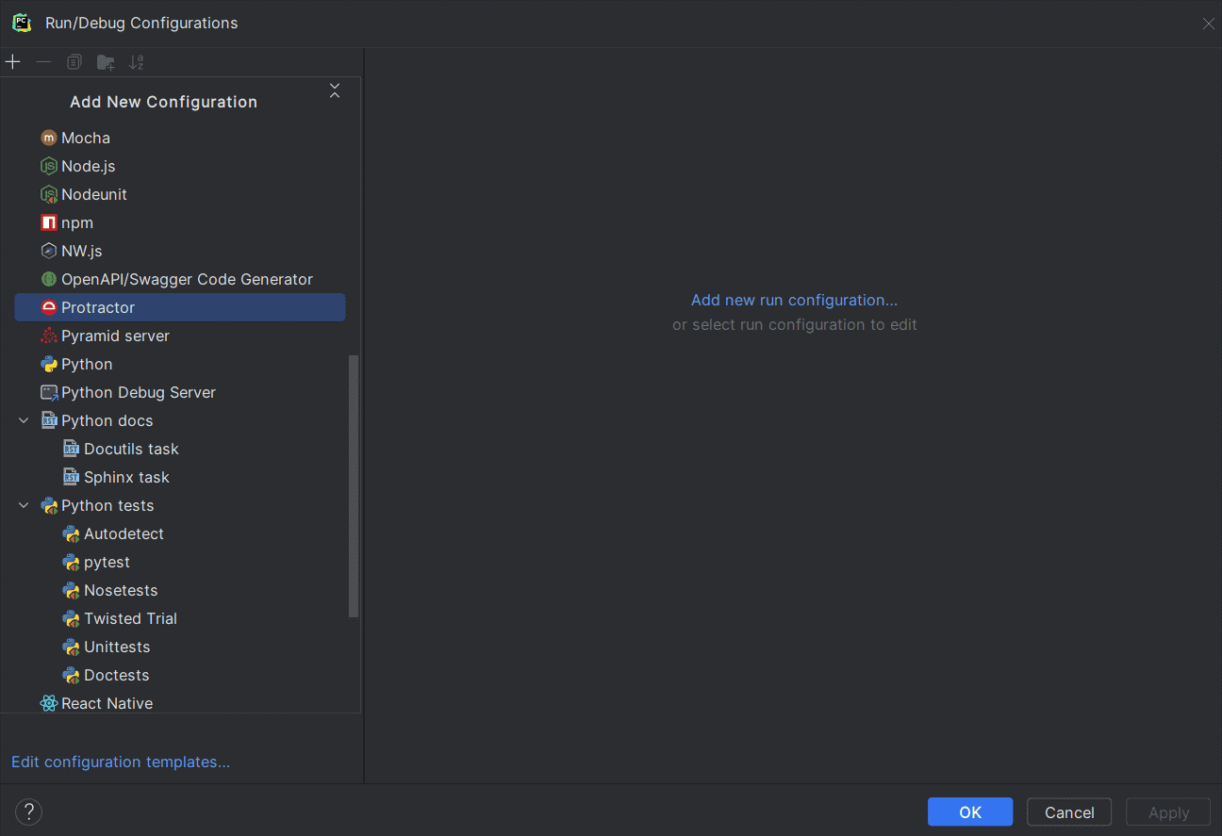Click the Cancel button
This screenshot has height=836, width=1222.
tap(1069, 812)
